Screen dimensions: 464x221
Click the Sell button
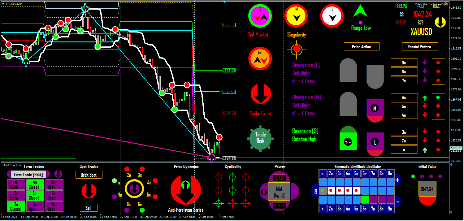[89, 208]
